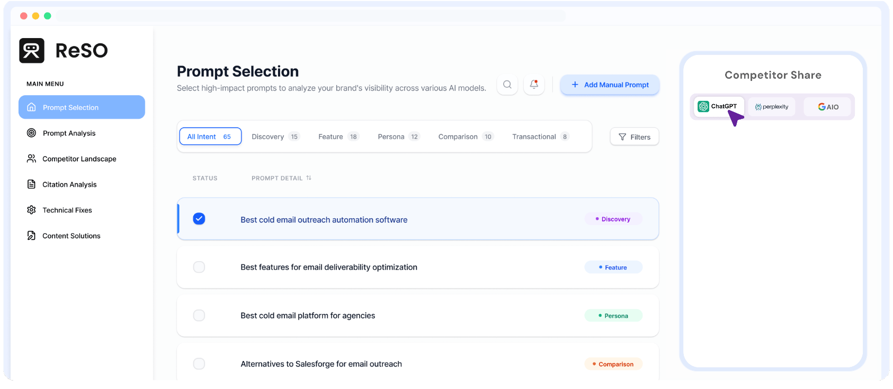Click the notifications bell icon
Viewport: 893px width, 389px height.
tap(533, 85)
